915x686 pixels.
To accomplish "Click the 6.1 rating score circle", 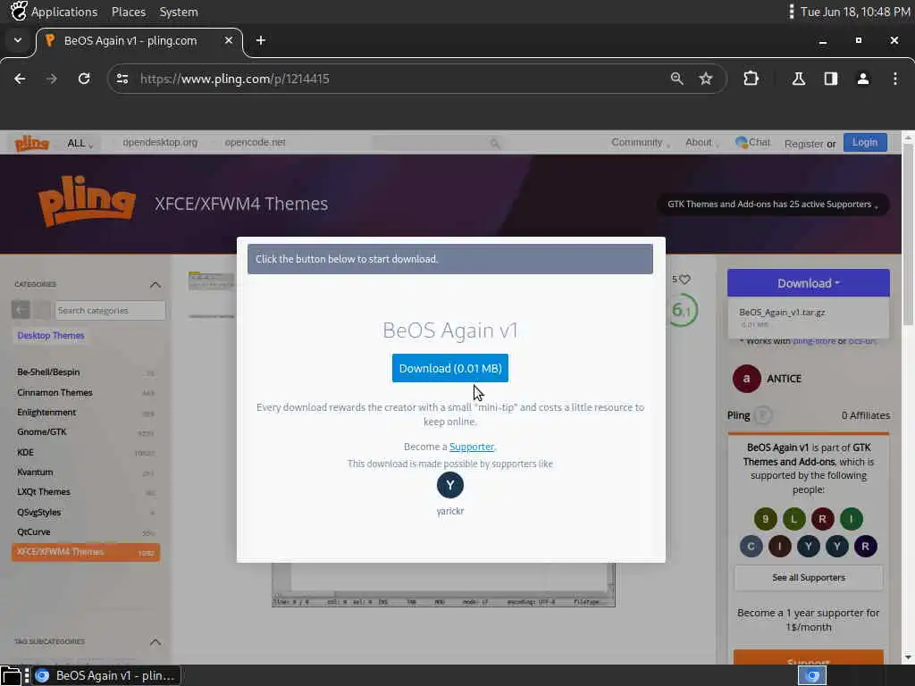I will [x=682, y=310].
